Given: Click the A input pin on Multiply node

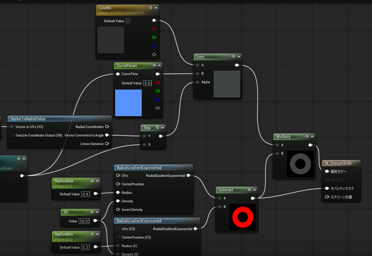Looking at the screenshot, I should pyautogui.click(x=277, y=145).
